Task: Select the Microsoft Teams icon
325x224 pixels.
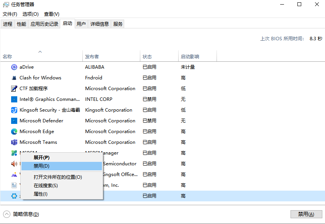Action: tap(13, 142)
